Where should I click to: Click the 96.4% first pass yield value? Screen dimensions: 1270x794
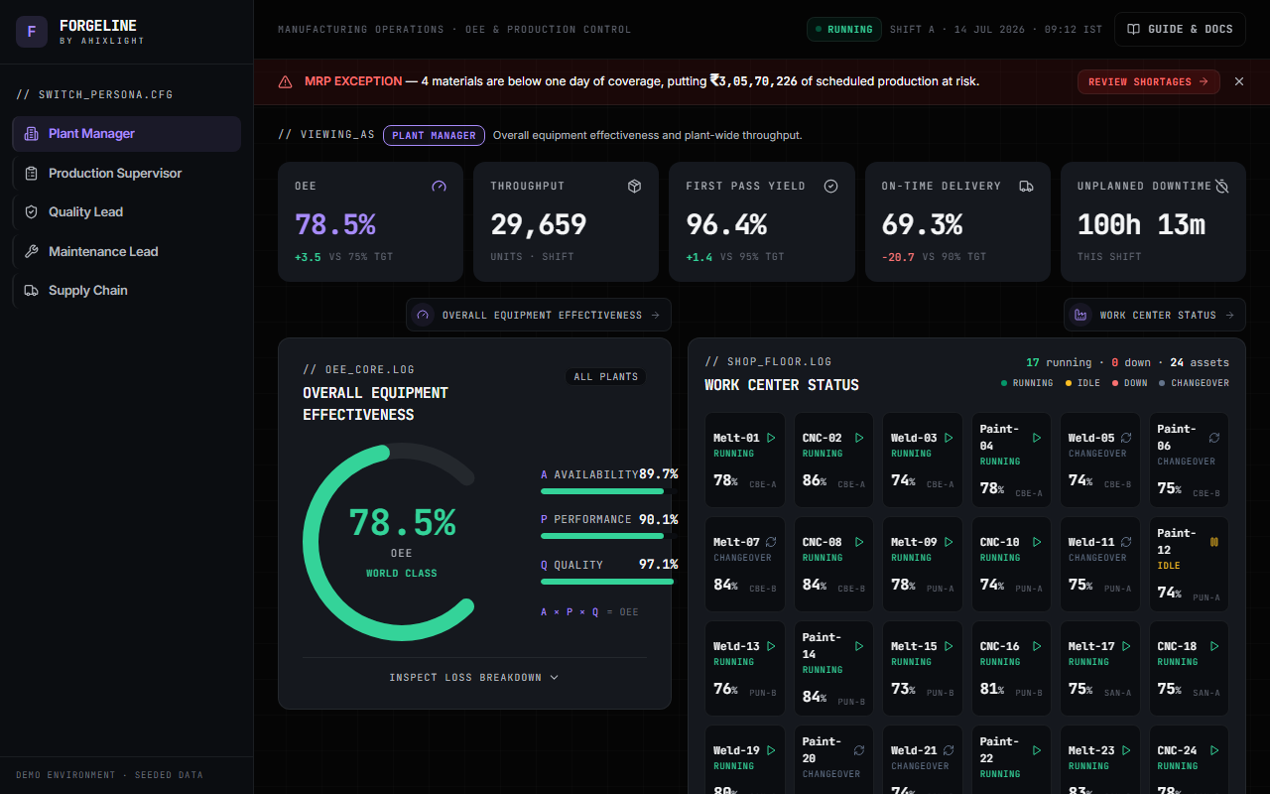click(726, 225)
